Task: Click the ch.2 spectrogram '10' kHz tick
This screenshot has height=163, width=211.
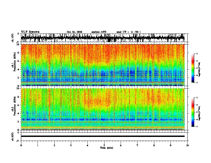Action: pos(18,88)
